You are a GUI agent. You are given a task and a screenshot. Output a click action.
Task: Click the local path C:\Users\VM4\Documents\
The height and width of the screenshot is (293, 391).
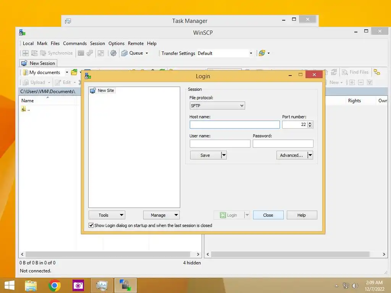coord(48,92)
